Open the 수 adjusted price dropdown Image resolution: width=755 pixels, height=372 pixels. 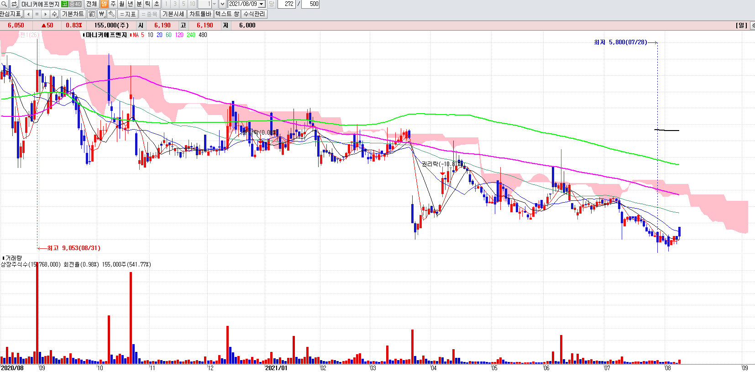[54, 14]
